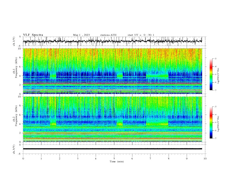Click the time axis tick label "1"
Viewport: 231px width, 178px height.
[41, 159]
